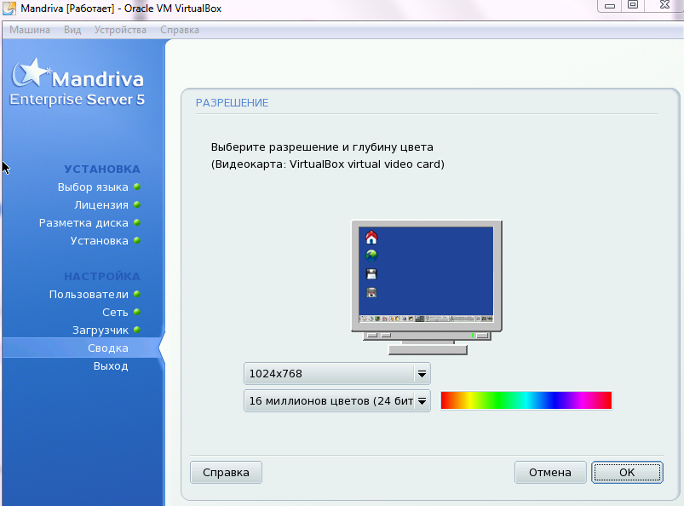Click the monitor preview image

(427, 287)
